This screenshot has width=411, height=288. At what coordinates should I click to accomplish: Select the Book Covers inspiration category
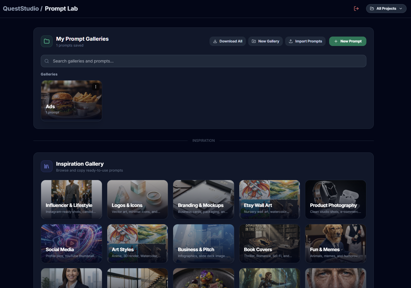coord(269,243)
